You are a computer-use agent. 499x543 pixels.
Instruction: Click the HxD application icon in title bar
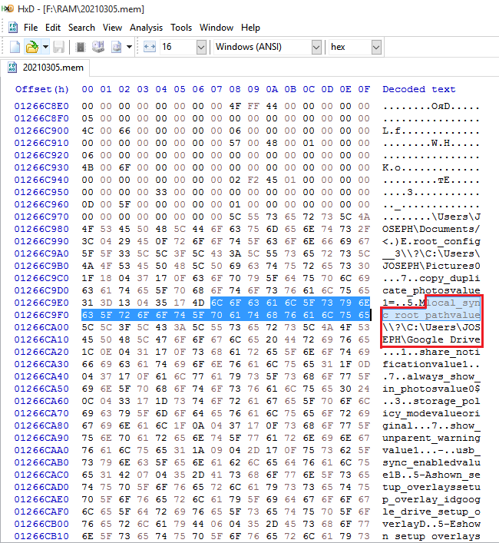[7, 8]
